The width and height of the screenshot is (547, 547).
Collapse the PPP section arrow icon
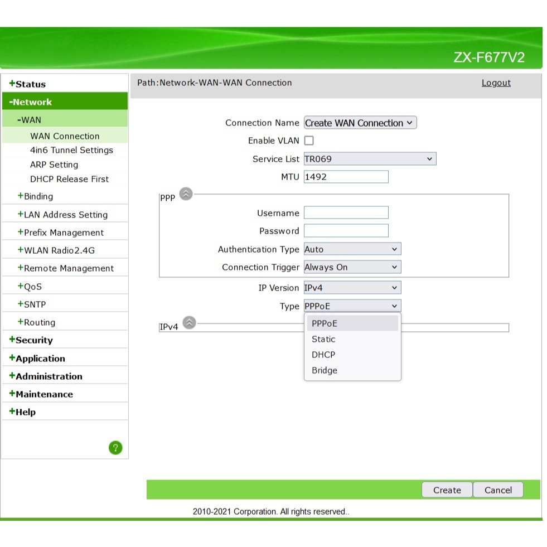(x=187, y=193)
